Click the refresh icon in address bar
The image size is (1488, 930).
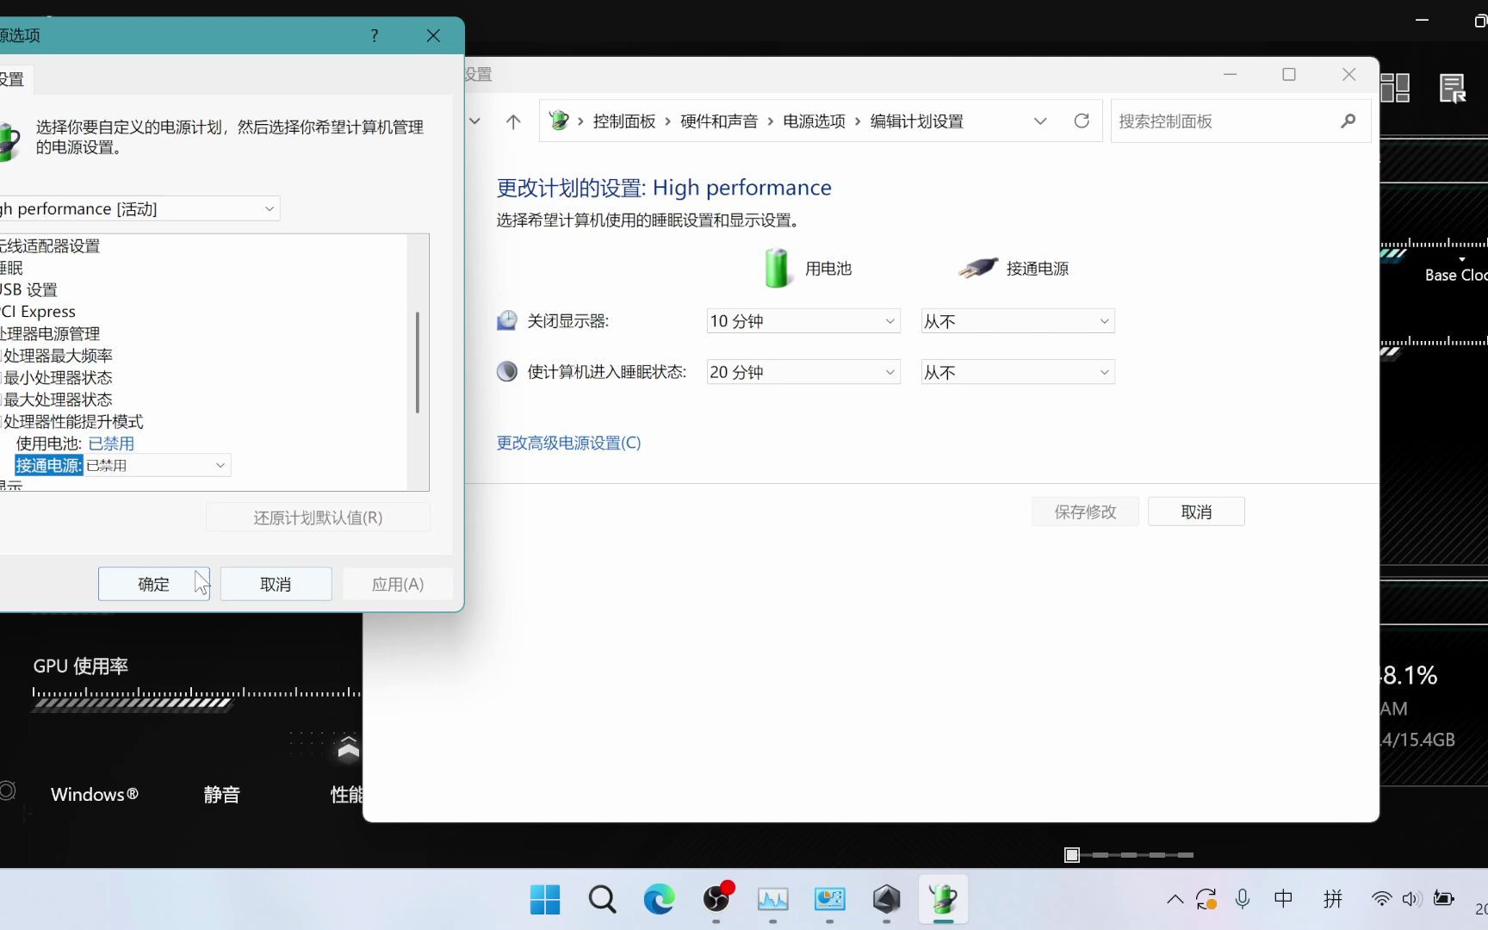[1082, 121]
